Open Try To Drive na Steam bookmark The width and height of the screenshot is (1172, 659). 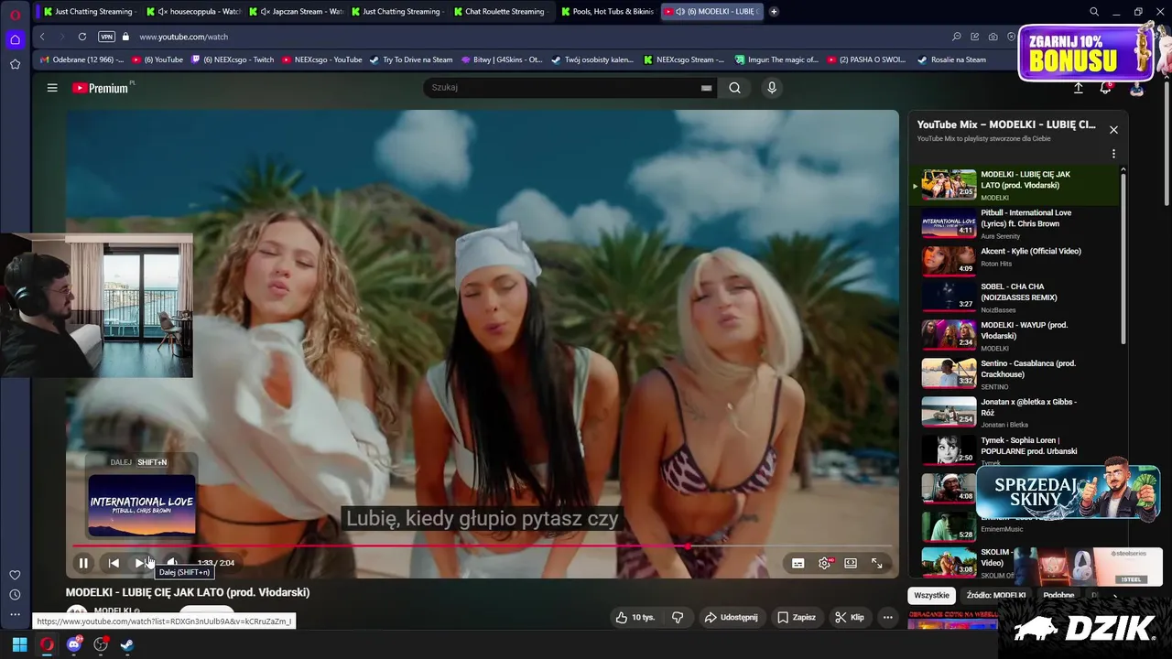coord(411,59)
